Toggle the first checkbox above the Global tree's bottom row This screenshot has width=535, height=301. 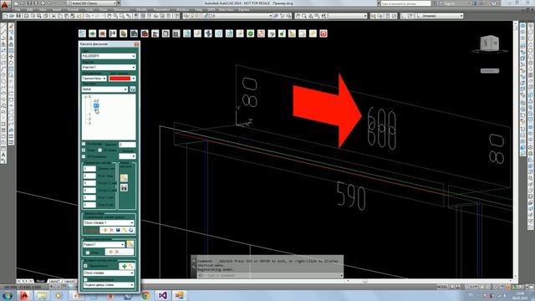[x=84, y=144]
